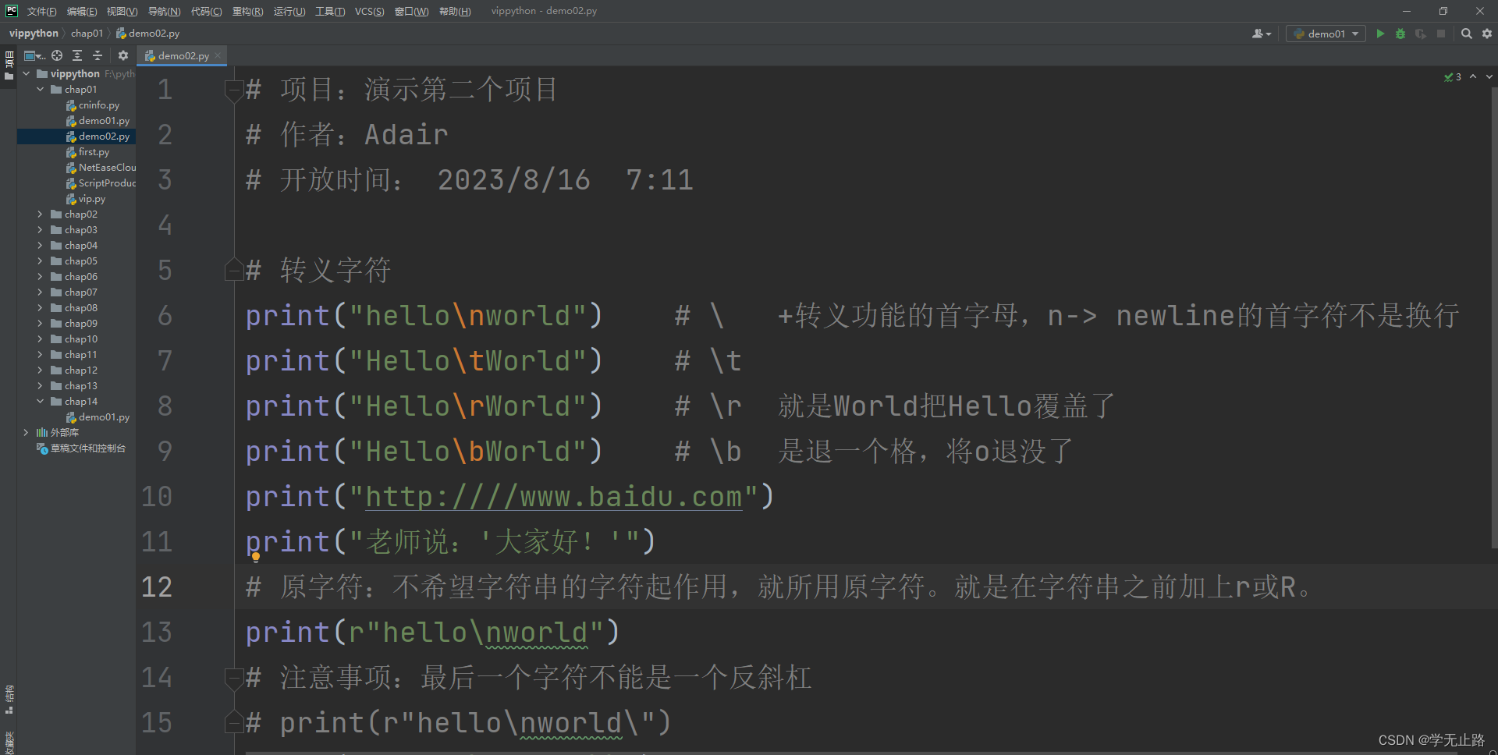
Task: Open the 工具(T) menu
Action: [x=330, y=11]
